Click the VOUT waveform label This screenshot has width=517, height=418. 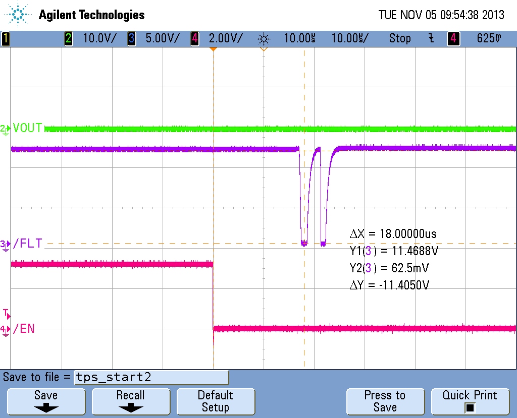[27, 128]
